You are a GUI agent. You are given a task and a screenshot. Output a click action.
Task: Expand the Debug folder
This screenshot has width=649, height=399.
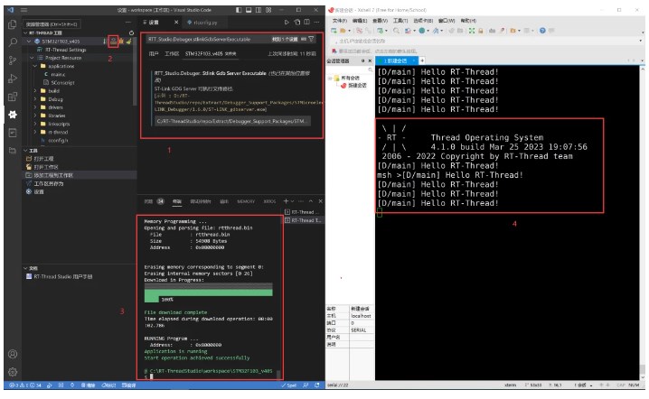35,99
